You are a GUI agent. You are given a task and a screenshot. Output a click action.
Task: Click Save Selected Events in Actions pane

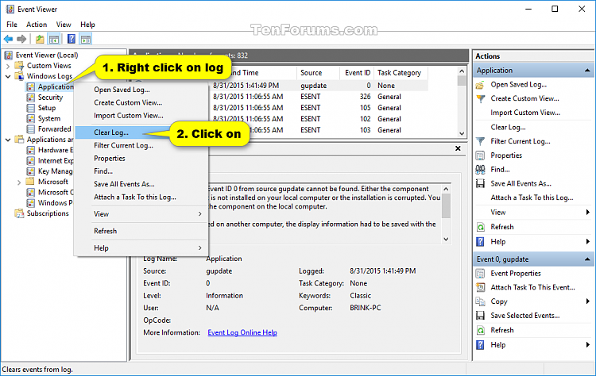point(524,317)
